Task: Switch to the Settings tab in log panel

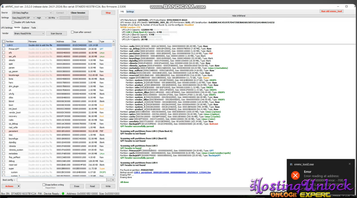Action: 130,11
